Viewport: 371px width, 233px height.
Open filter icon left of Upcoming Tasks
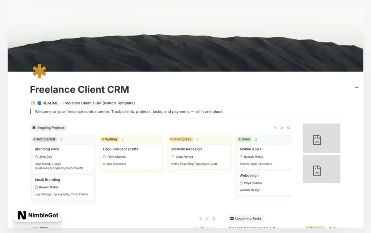coord(201,218)
